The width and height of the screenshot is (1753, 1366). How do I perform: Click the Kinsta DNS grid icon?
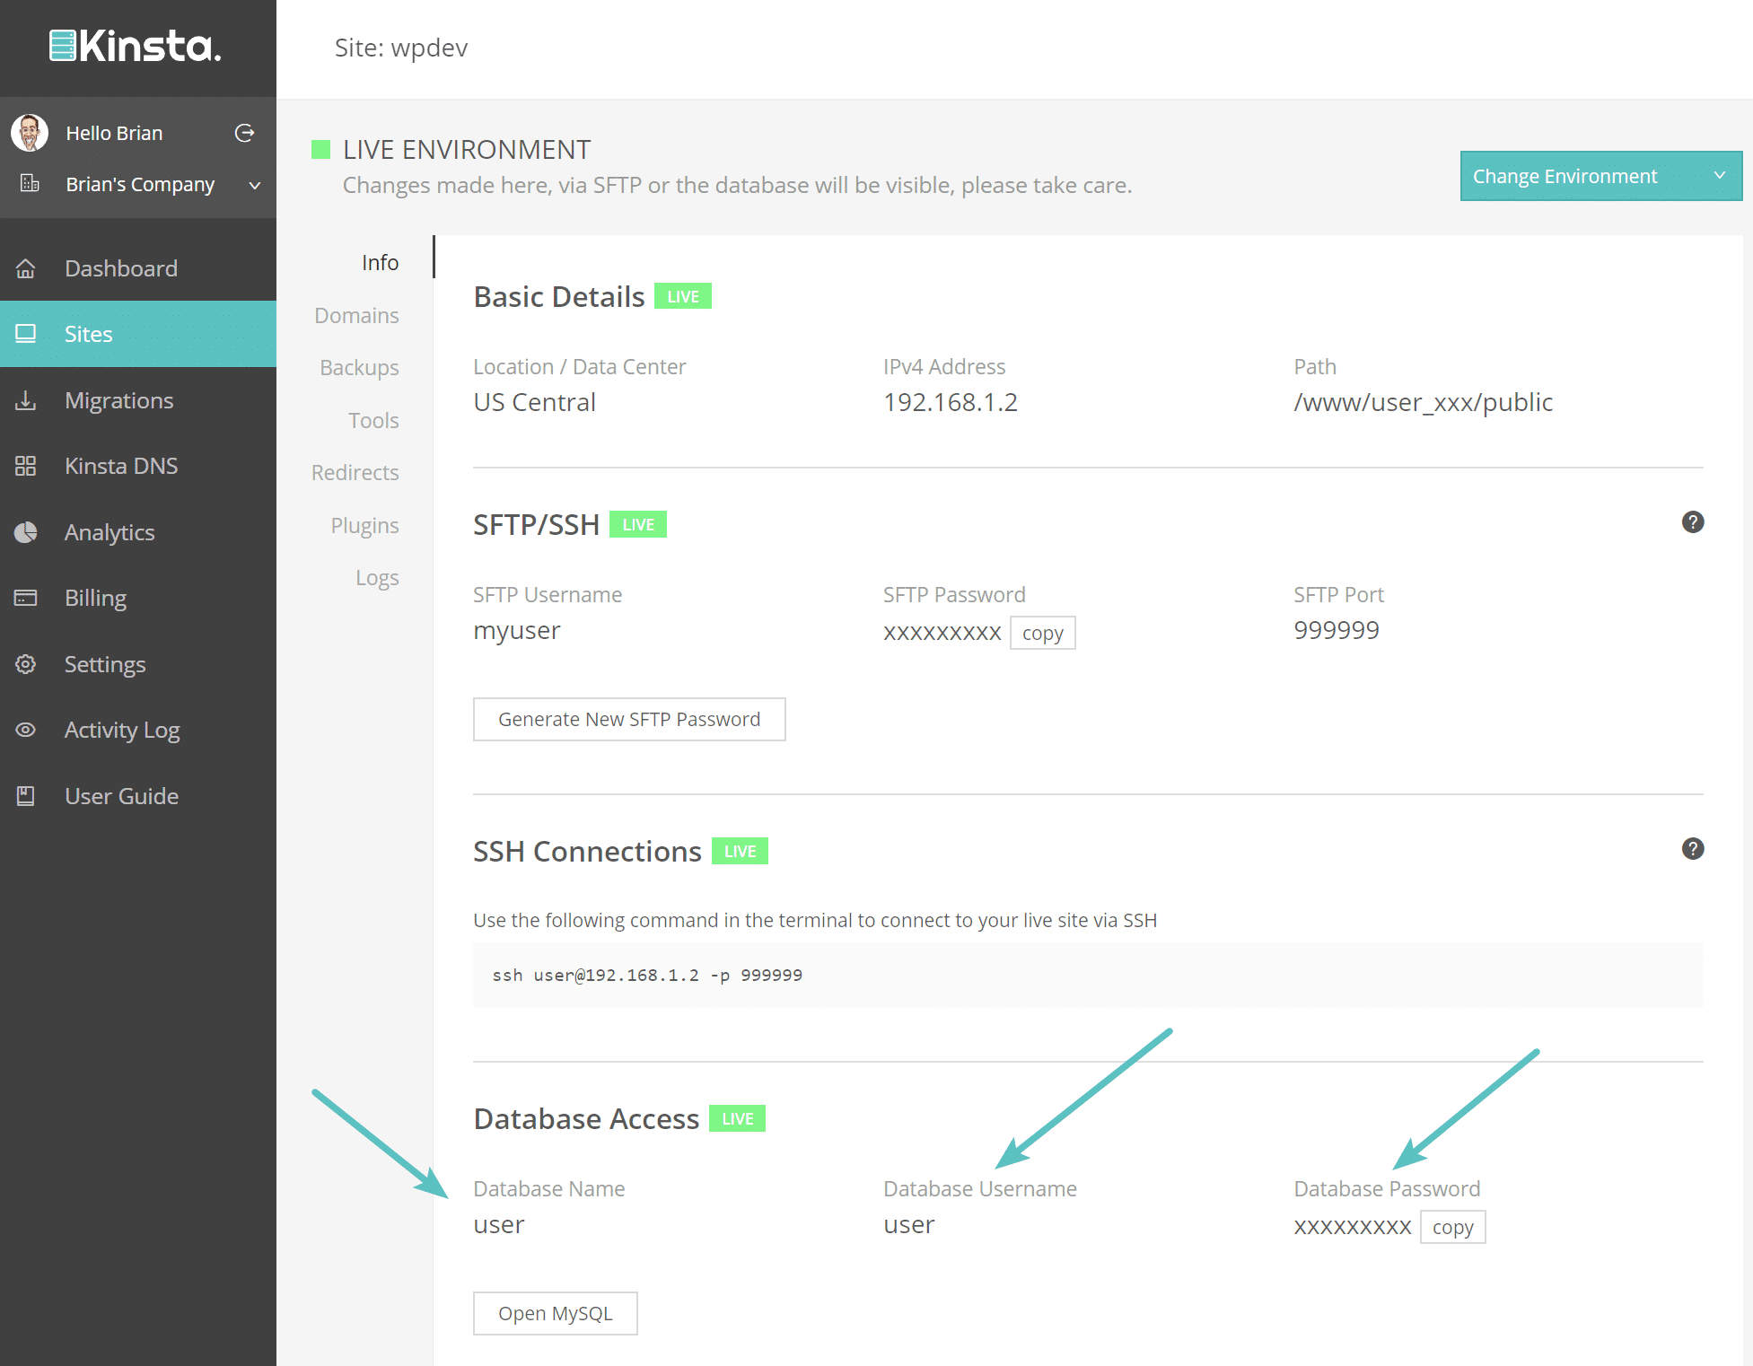pyautogui.click(x=26, y=466)
